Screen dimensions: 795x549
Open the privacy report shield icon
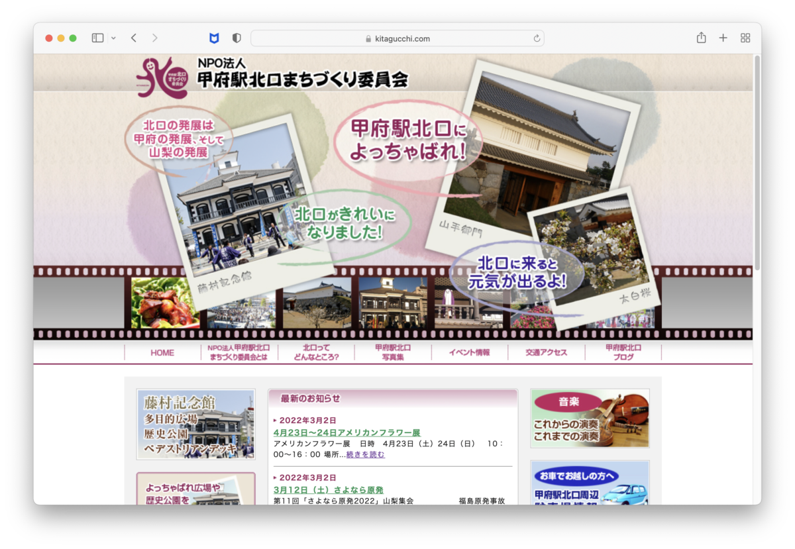pos(237,38)
